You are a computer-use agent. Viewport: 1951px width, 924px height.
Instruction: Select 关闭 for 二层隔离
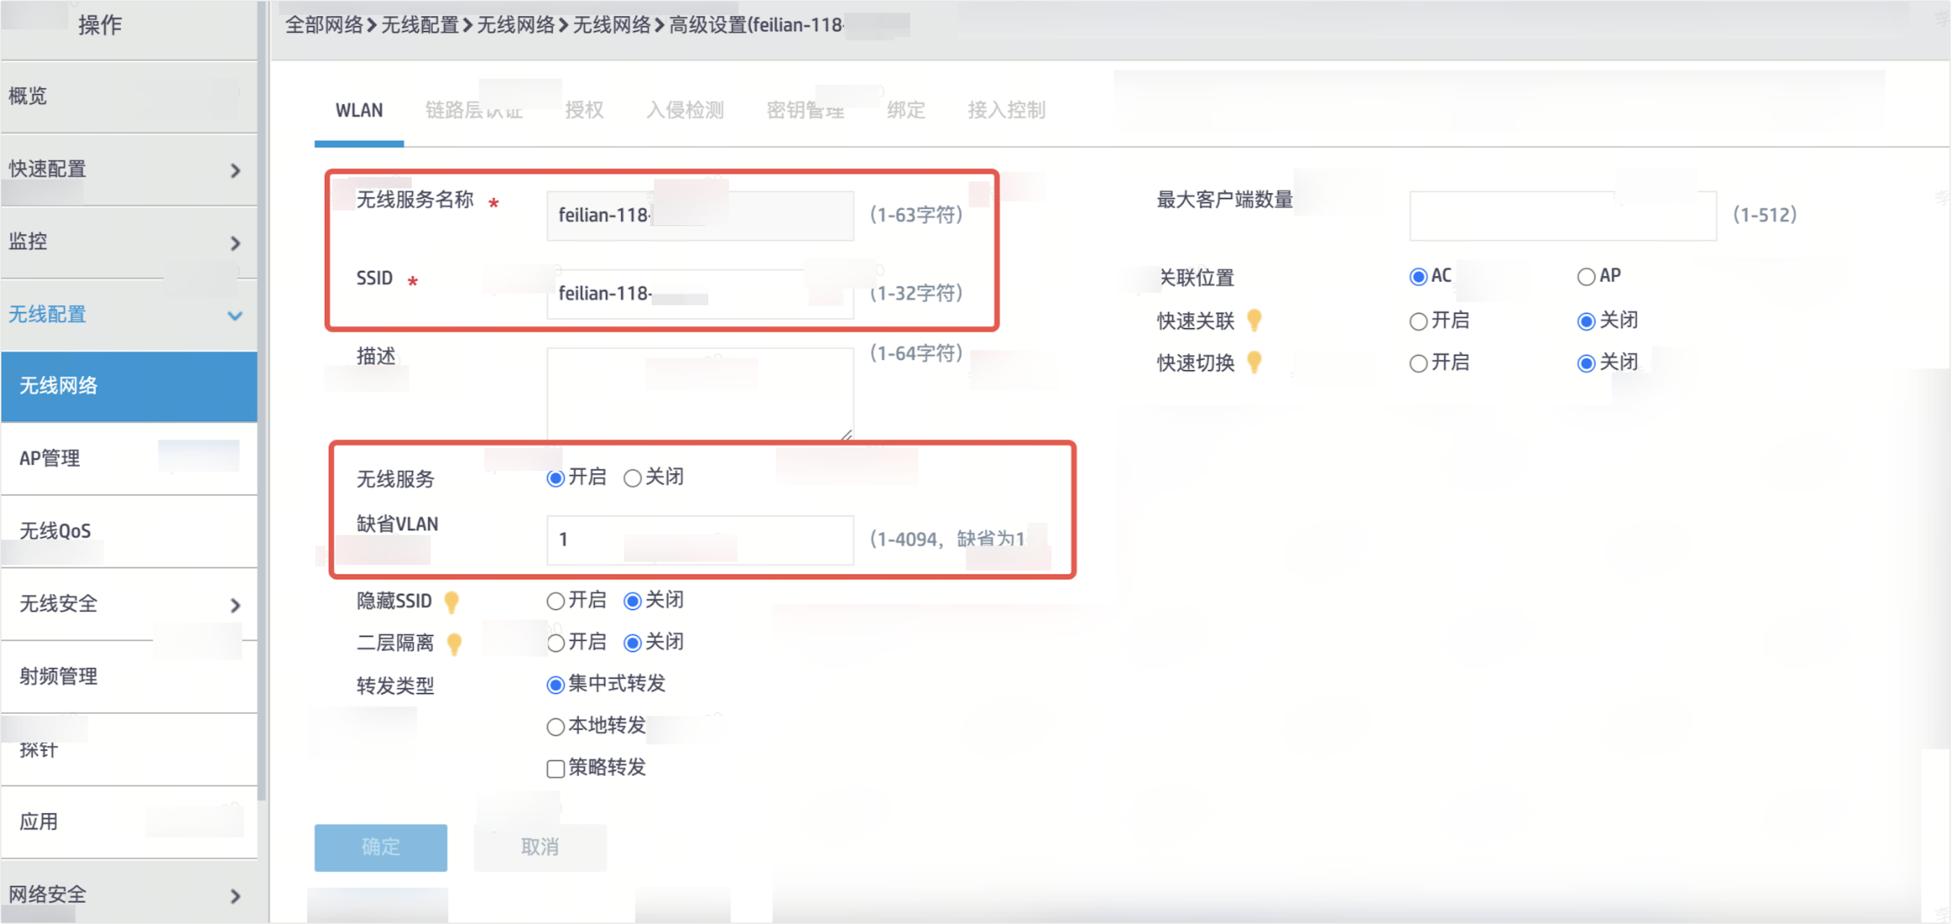631,643
